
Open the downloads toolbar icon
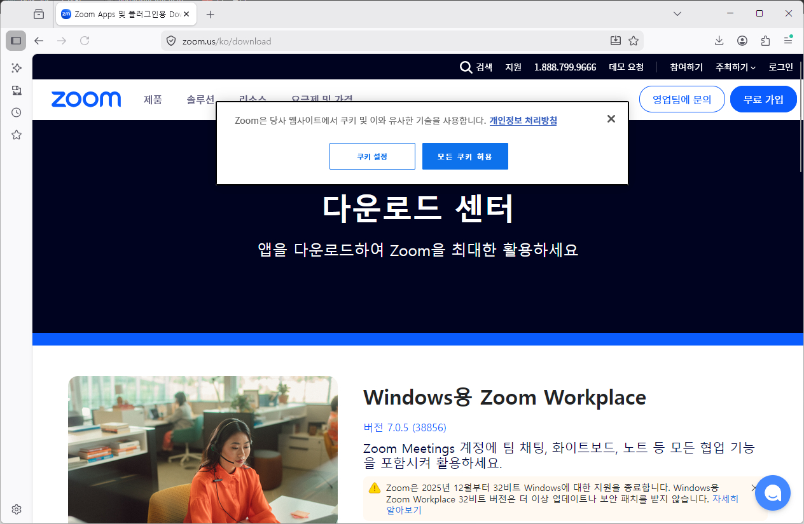point(719,41)
